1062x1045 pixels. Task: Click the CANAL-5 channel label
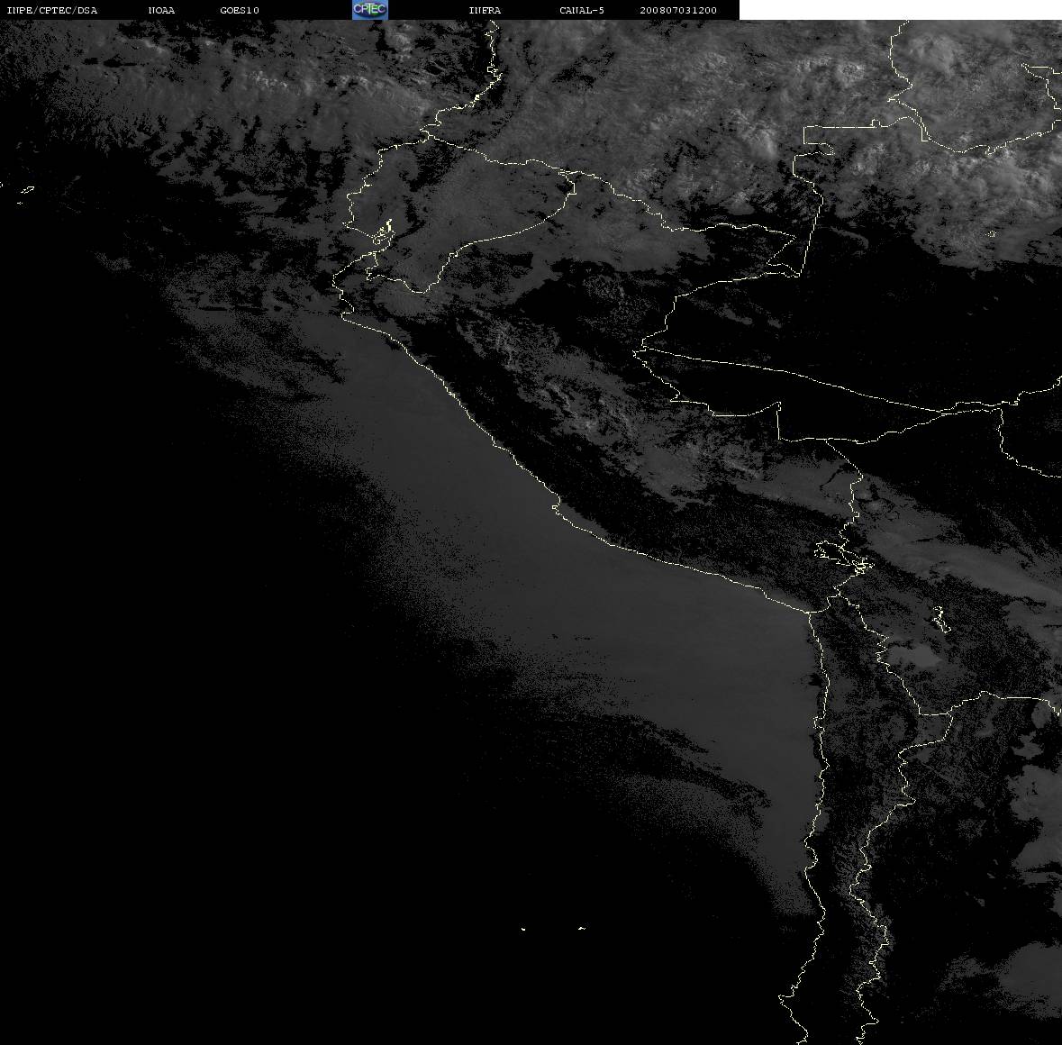[582, 10]
